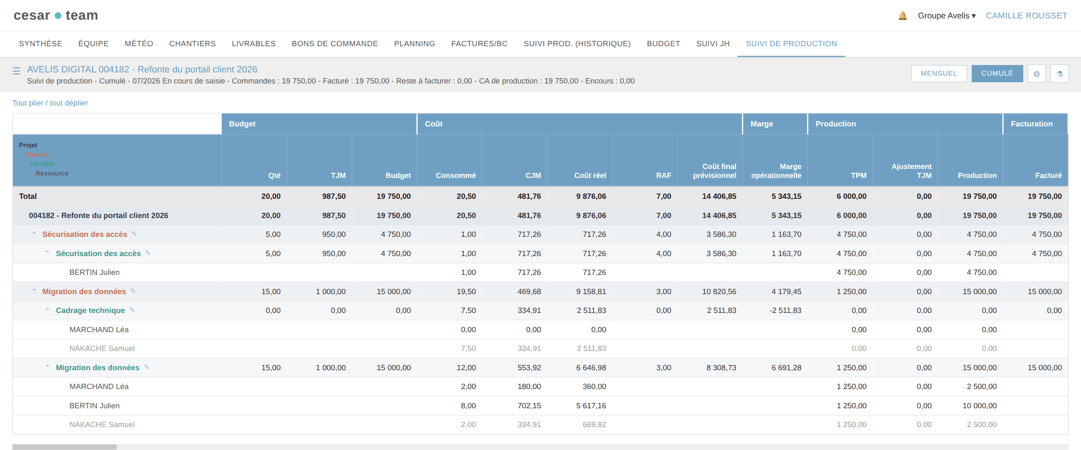Select the first BERTIN Julien resource row

pyautogui.click(x=540, y=272)
